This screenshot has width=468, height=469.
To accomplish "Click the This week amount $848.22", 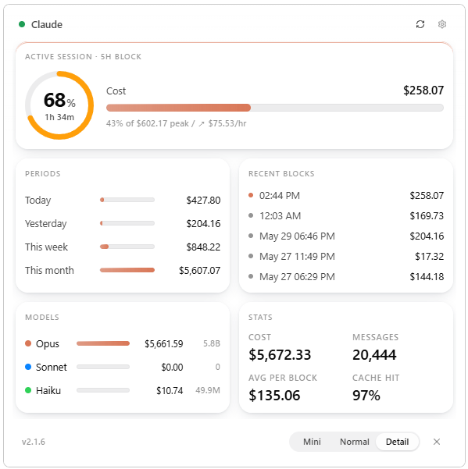I will [203, 247].
